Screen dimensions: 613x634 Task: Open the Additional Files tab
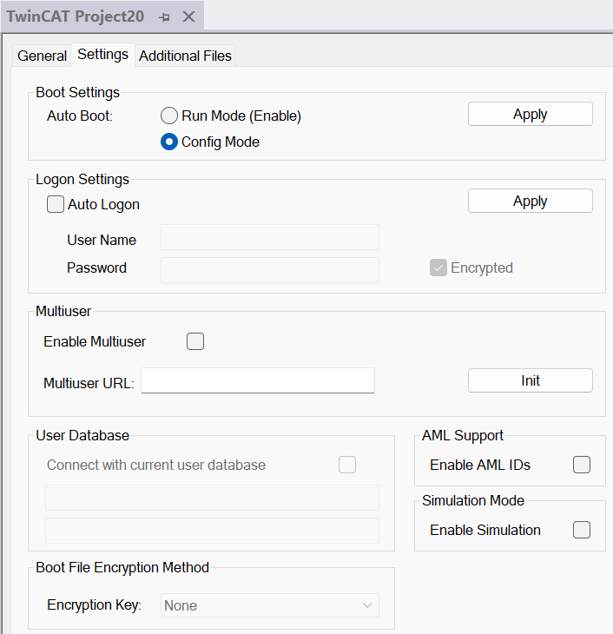(185, 56)
